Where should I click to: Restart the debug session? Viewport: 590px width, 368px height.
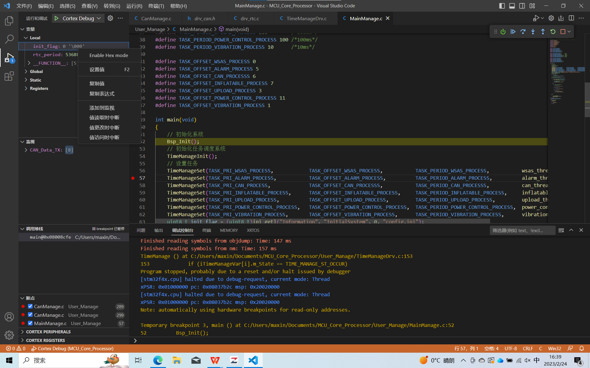point(553,31)
